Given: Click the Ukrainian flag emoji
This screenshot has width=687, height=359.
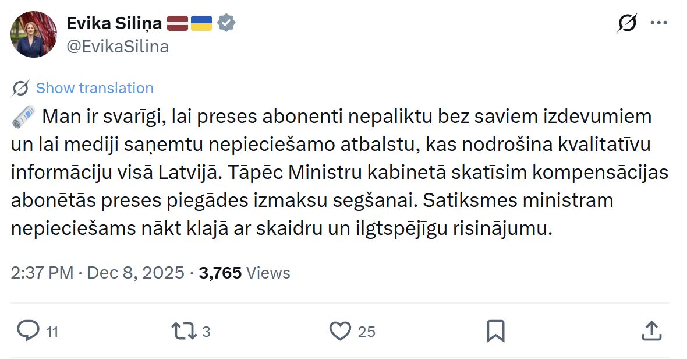Looking at the screenshot, I should click(x=201, y=23).
